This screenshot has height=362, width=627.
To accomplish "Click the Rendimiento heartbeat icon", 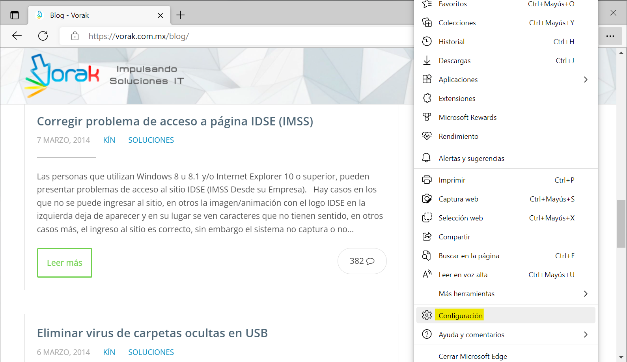I will click(427, 136).
